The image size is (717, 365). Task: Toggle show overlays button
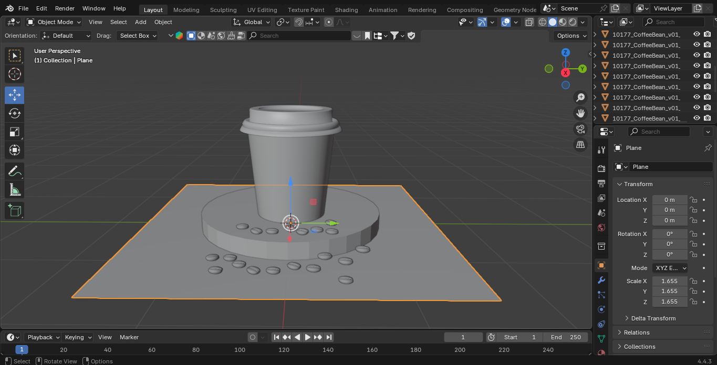tap(506, 22)
